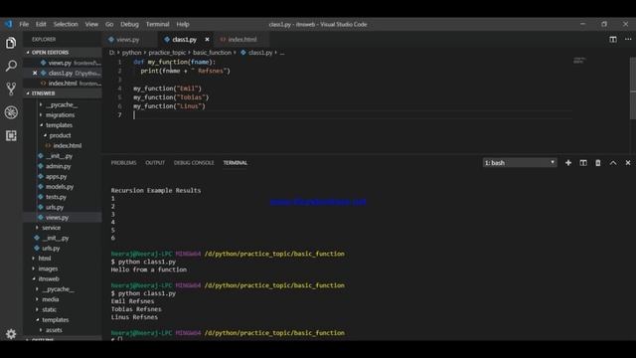Viewport: 636px width, 358px height.
Task: Click the editor vertical scrollbar
Action: coord(633,89)
